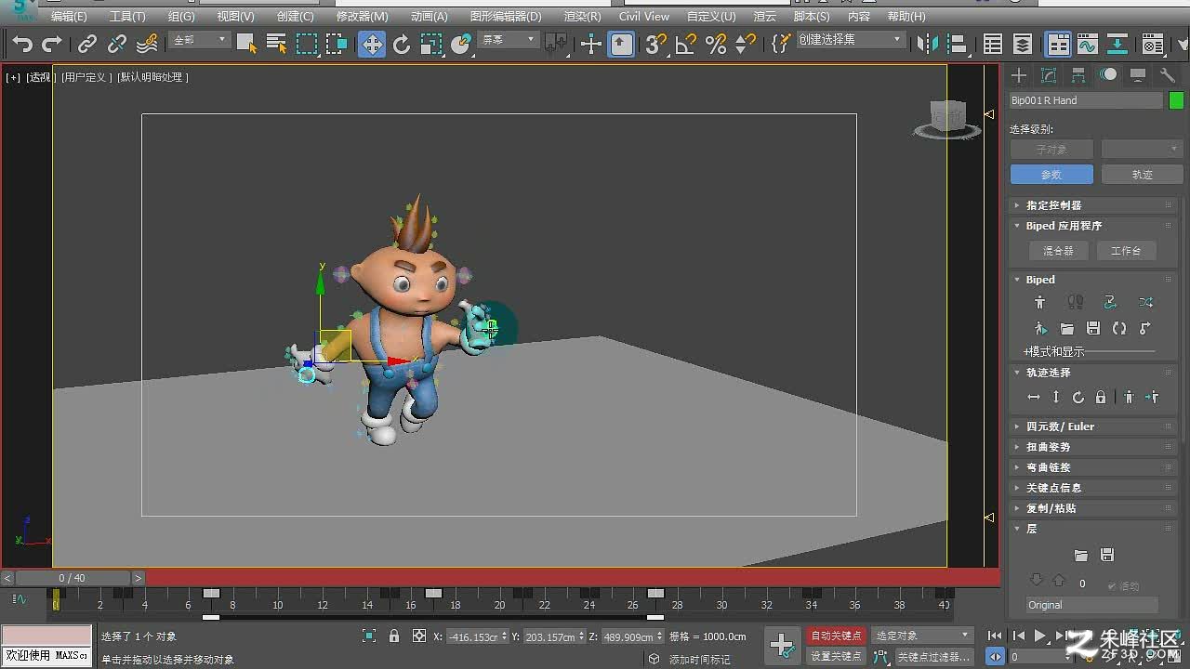The width and height of the screenshot is (1190, 669).
Task: Open the selection filter dropdown 全部
Action: pyautogui.click(x=199, y=40)
